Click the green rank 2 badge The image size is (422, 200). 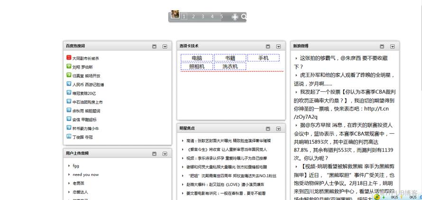(x=69, y=66)
